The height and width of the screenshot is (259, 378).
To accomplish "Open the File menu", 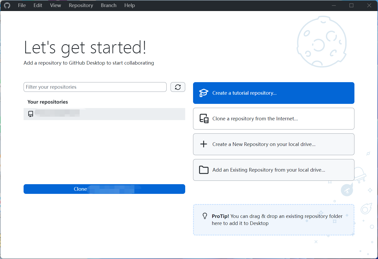I will pos(22,5).
